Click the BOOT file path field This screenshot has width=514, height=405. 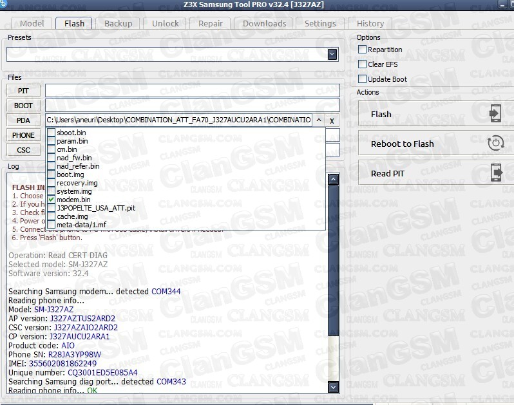[192, 105]
